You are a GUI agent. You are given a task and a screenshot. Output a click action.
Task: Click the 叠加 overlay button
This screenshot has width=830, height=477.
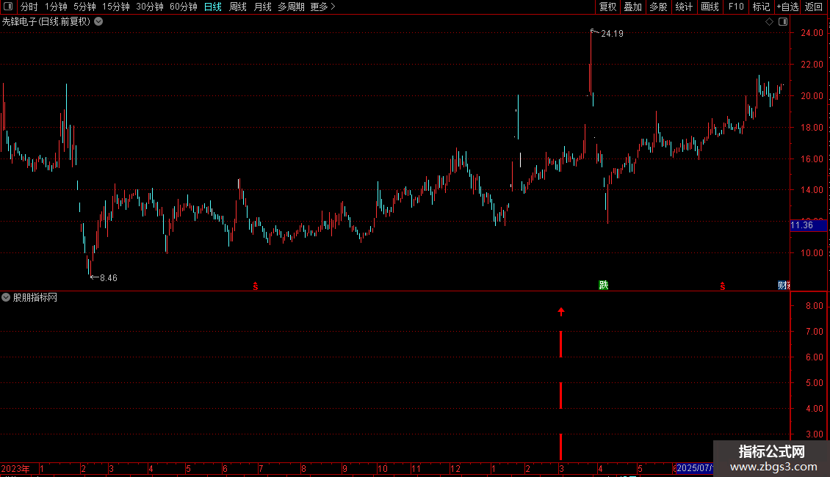(632, 7)
